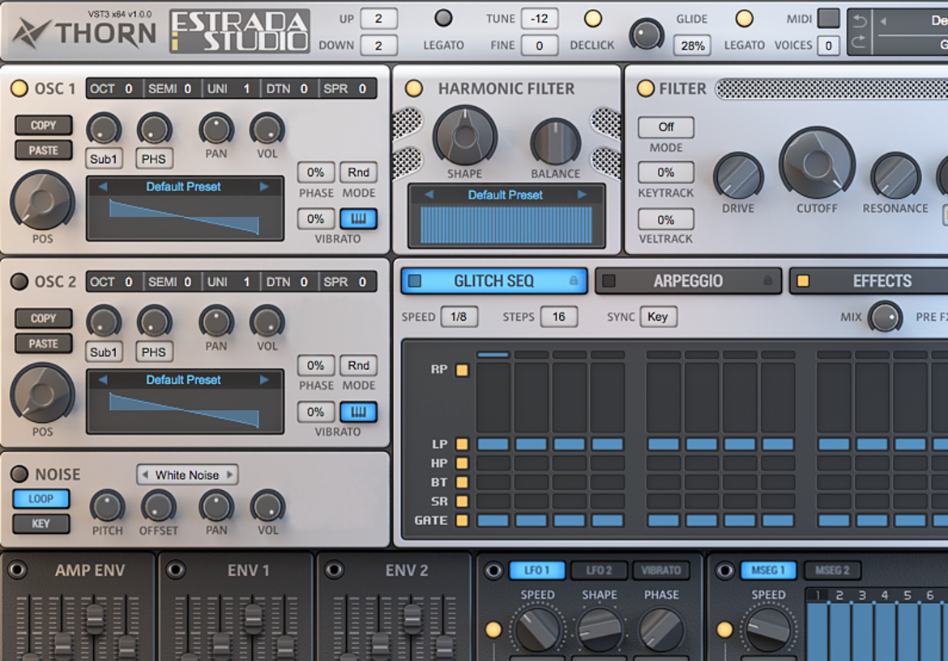Toggle Harmonic Filter power LED
The height and width of the screenshot is (661, 948).
tap(414, 88)
